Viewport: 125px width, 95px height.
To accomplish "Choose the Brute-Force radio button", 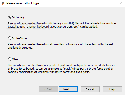I will tap(10, 38).
